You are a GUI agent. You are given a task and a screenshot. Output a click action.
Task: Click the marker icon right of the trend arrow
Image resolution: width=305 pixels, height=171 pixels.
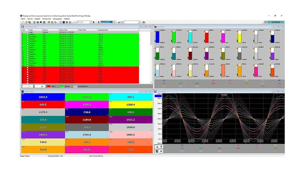(x=161, y=147)
